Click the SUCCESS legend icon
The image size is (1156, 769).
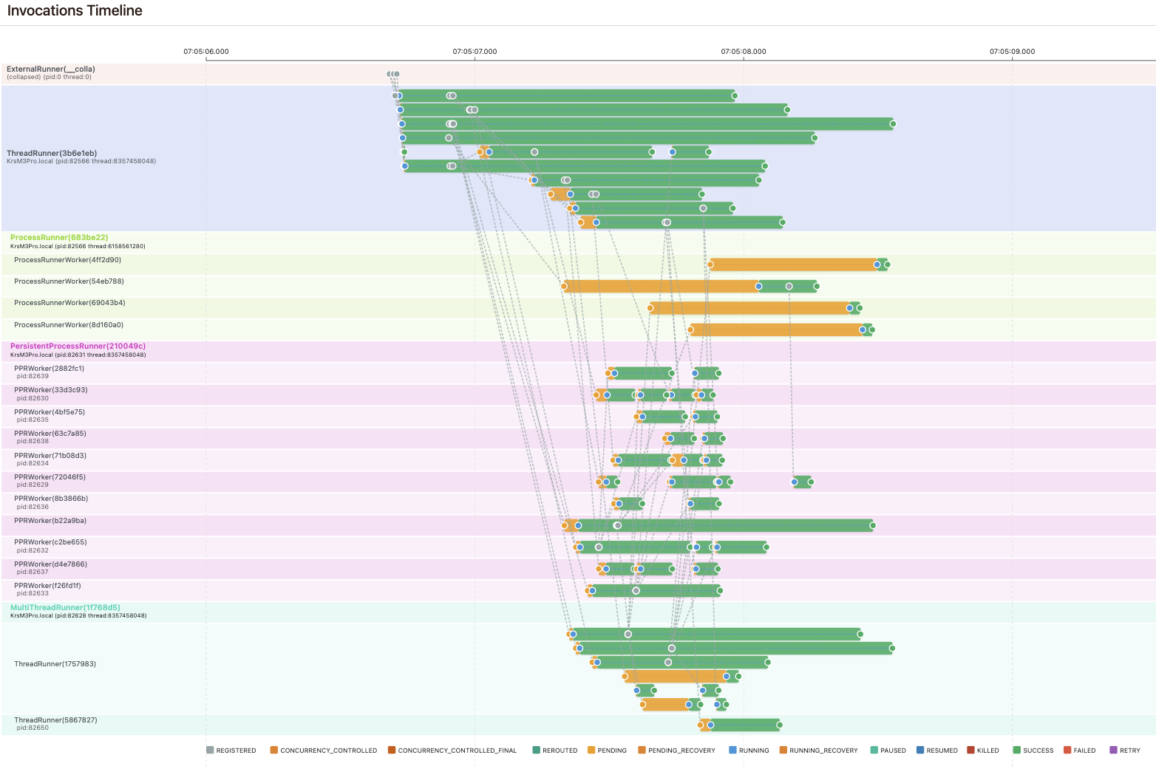(1019, 751)
